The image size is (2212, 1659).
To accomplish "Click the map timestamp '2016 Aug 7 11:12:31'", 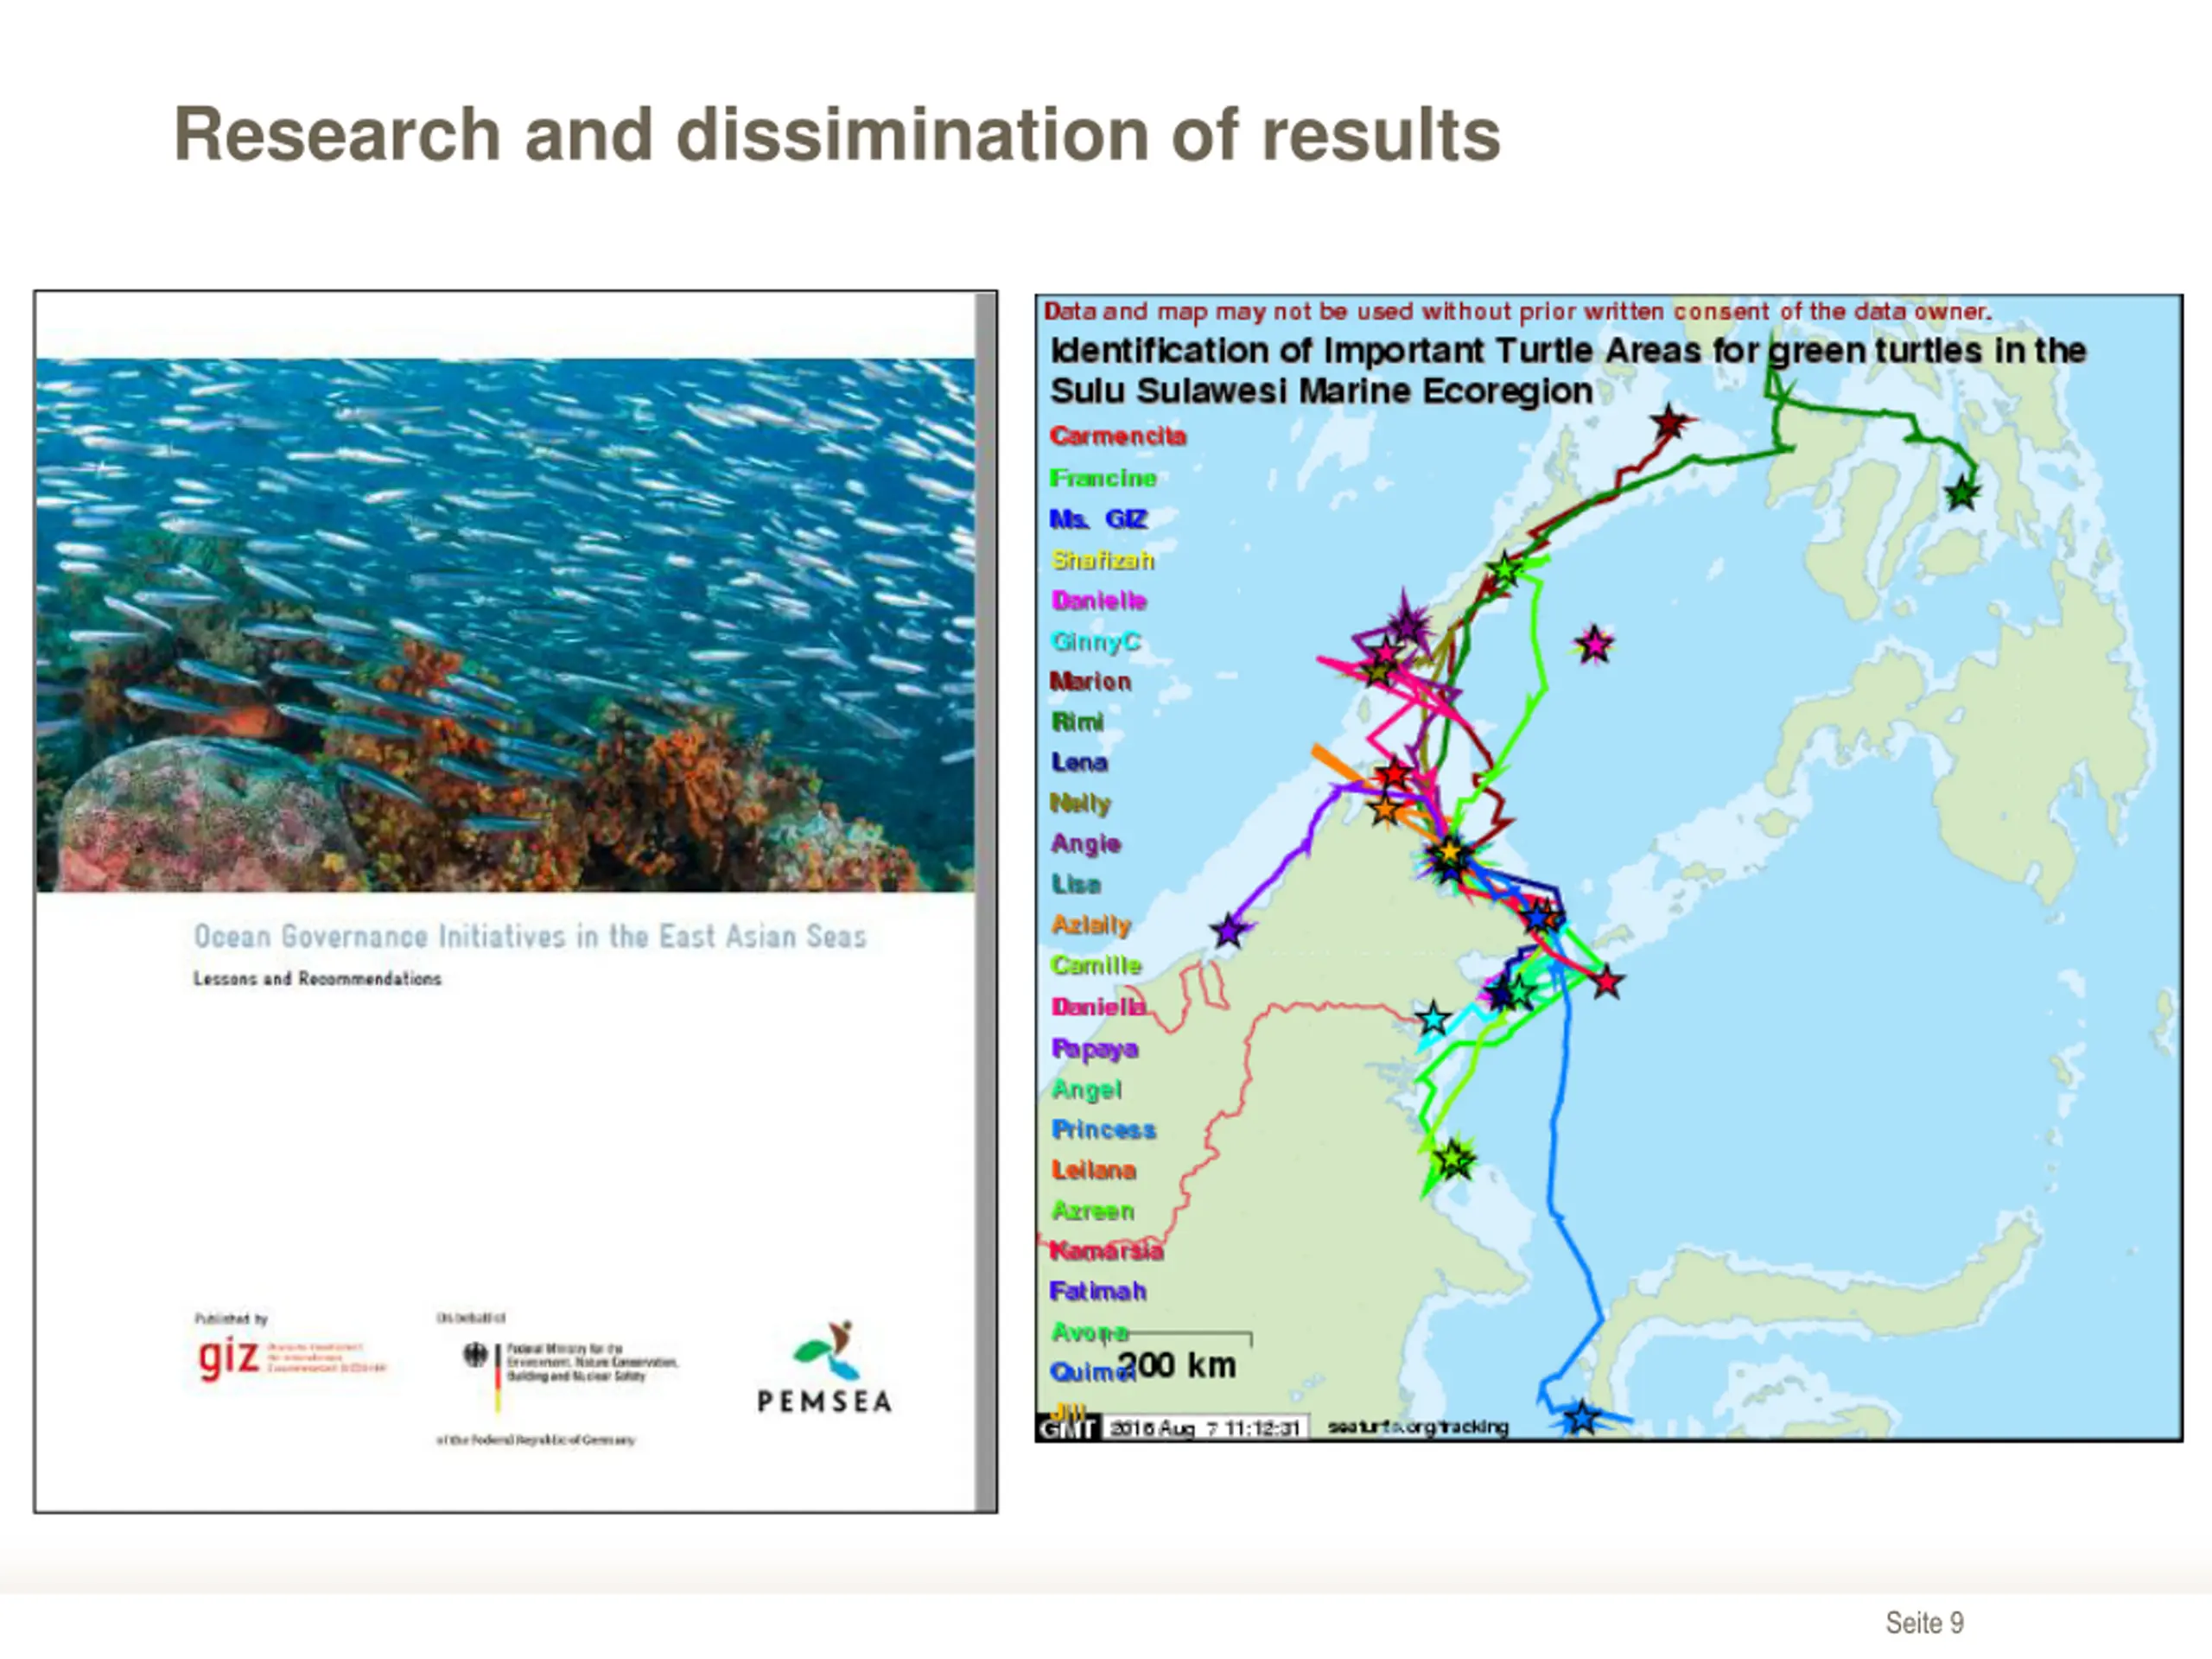I will coord(1205,1428).
